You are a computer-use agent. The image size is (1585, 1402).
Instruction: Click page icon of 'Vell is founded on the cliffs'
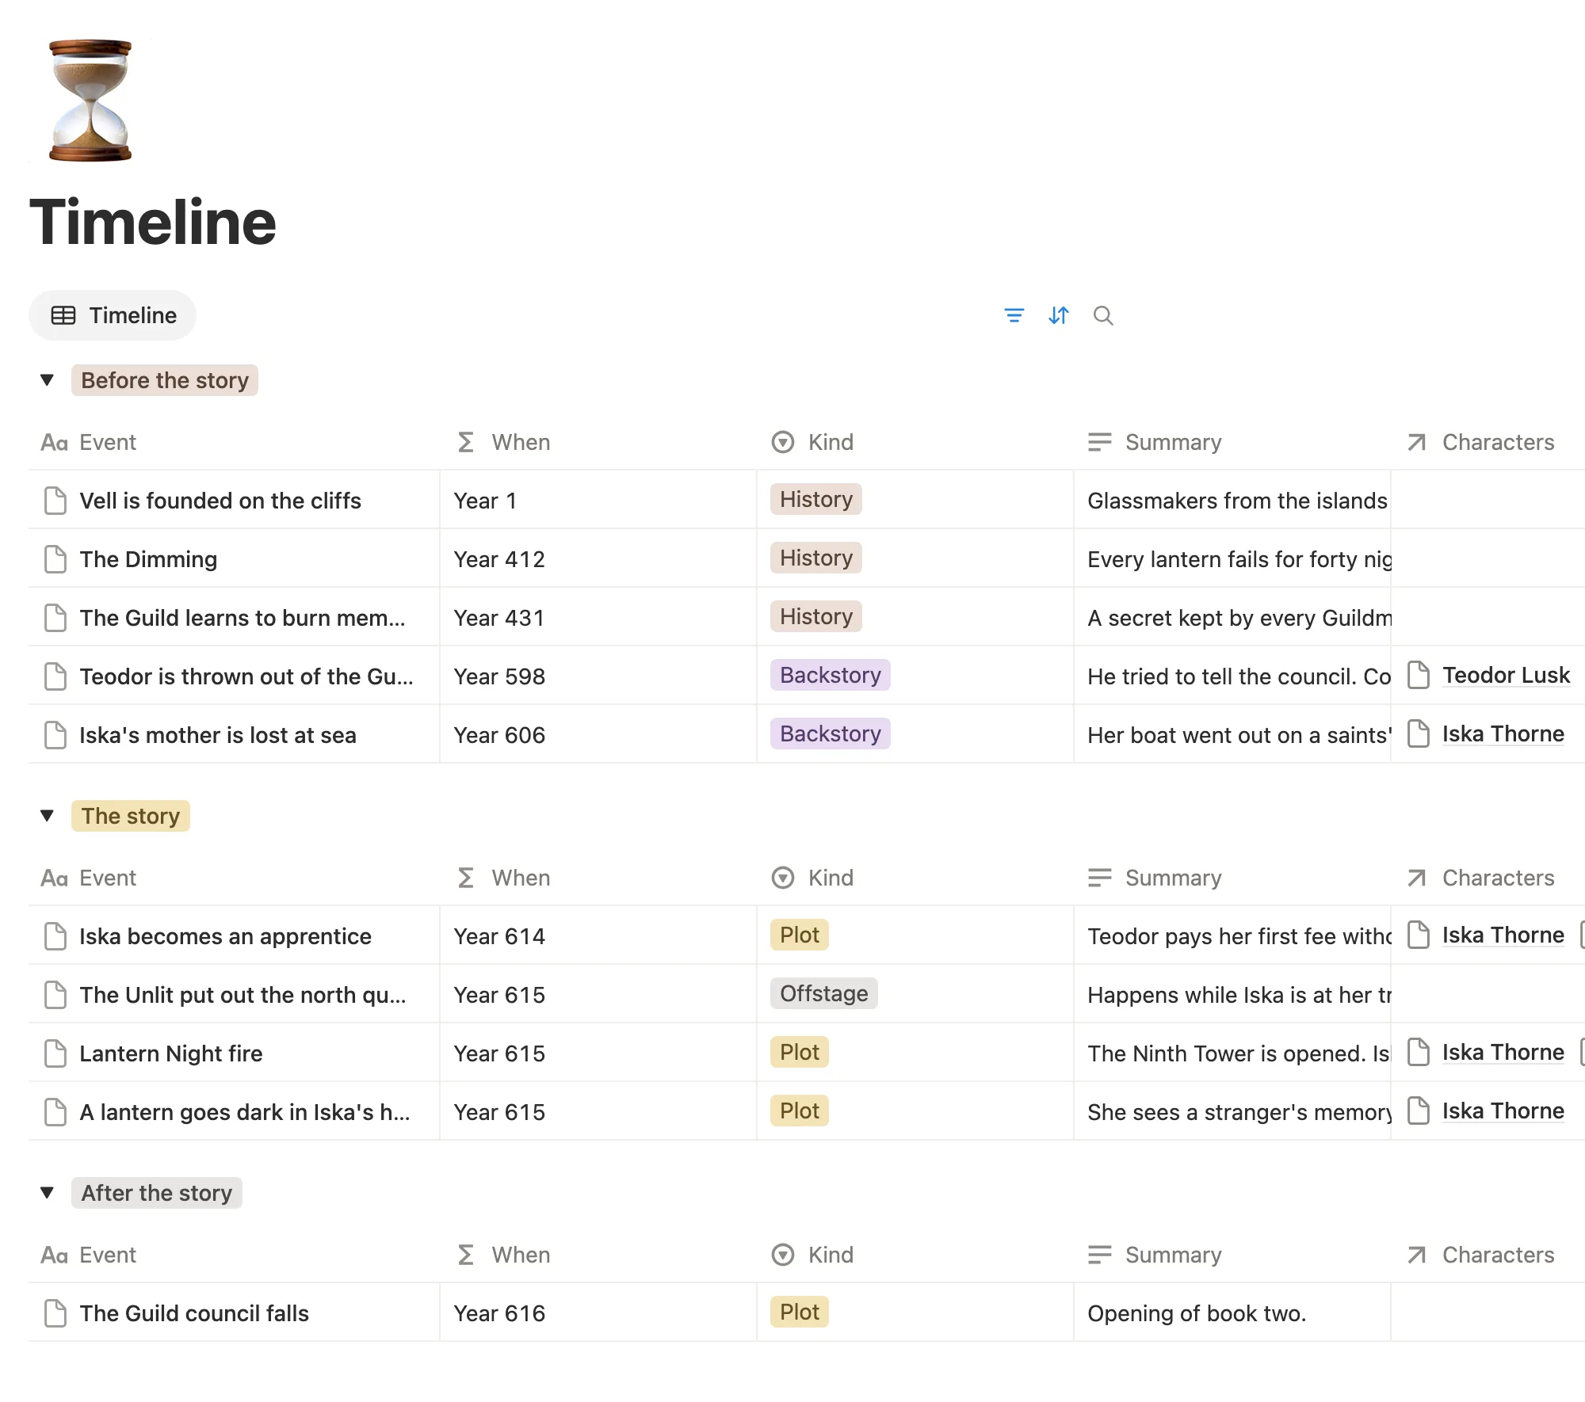(55, 501)
